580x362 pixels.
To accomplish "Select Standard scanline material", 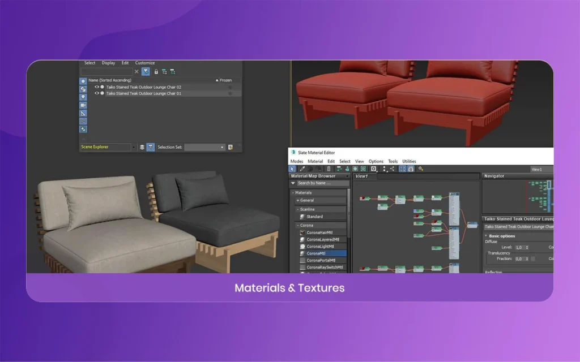I will 323,217.
